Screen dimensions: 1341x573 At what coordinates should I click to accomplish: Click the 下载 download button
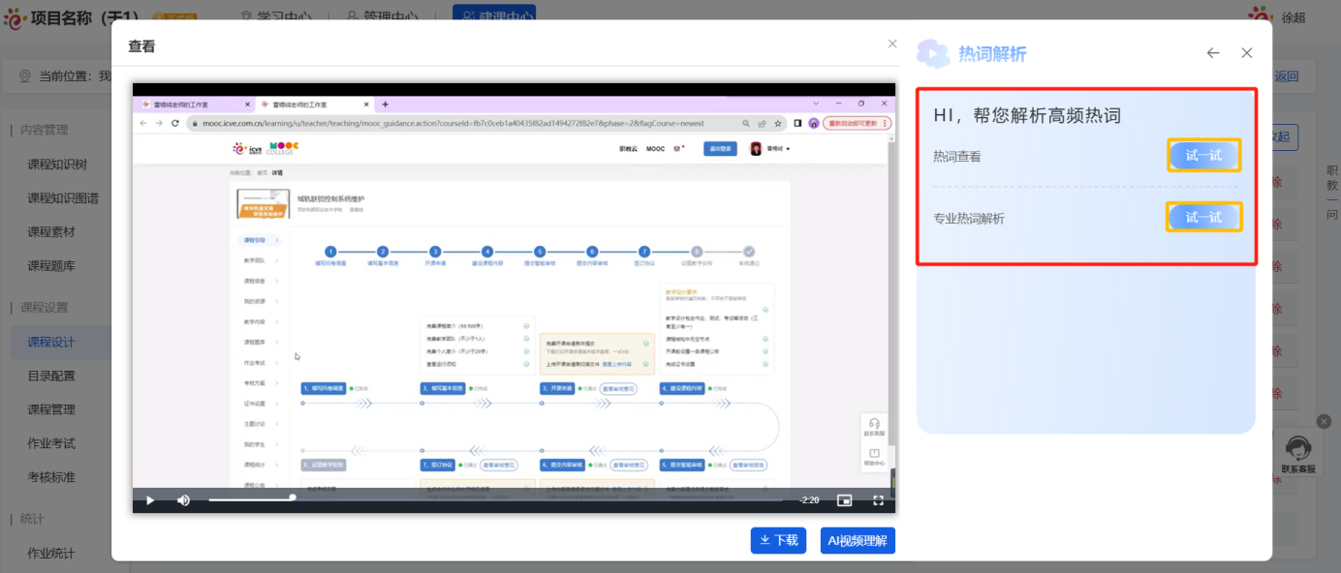[x=778, y=540]
